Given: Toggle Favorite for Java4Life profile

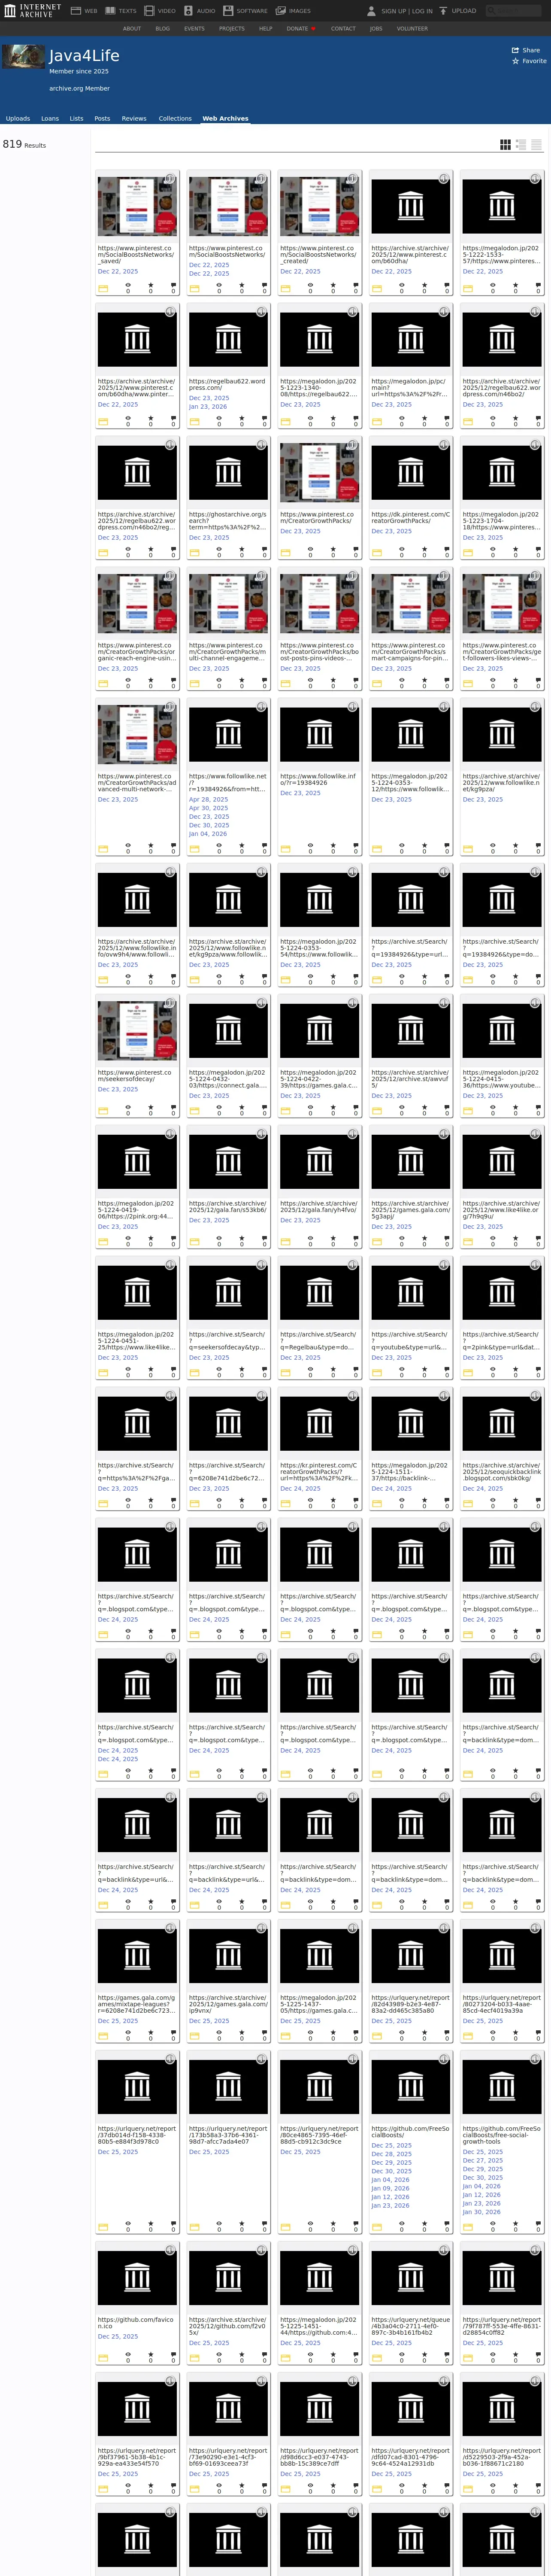Looking at the screenshot, I should (529, 61).
